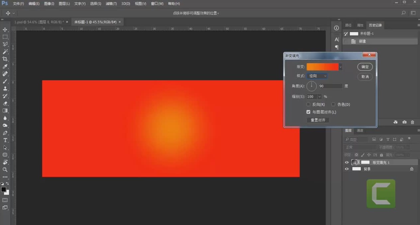Activate the Zoom tool in toolbar
This screenshot has height=225, width=420.
(x=5, y=169)
